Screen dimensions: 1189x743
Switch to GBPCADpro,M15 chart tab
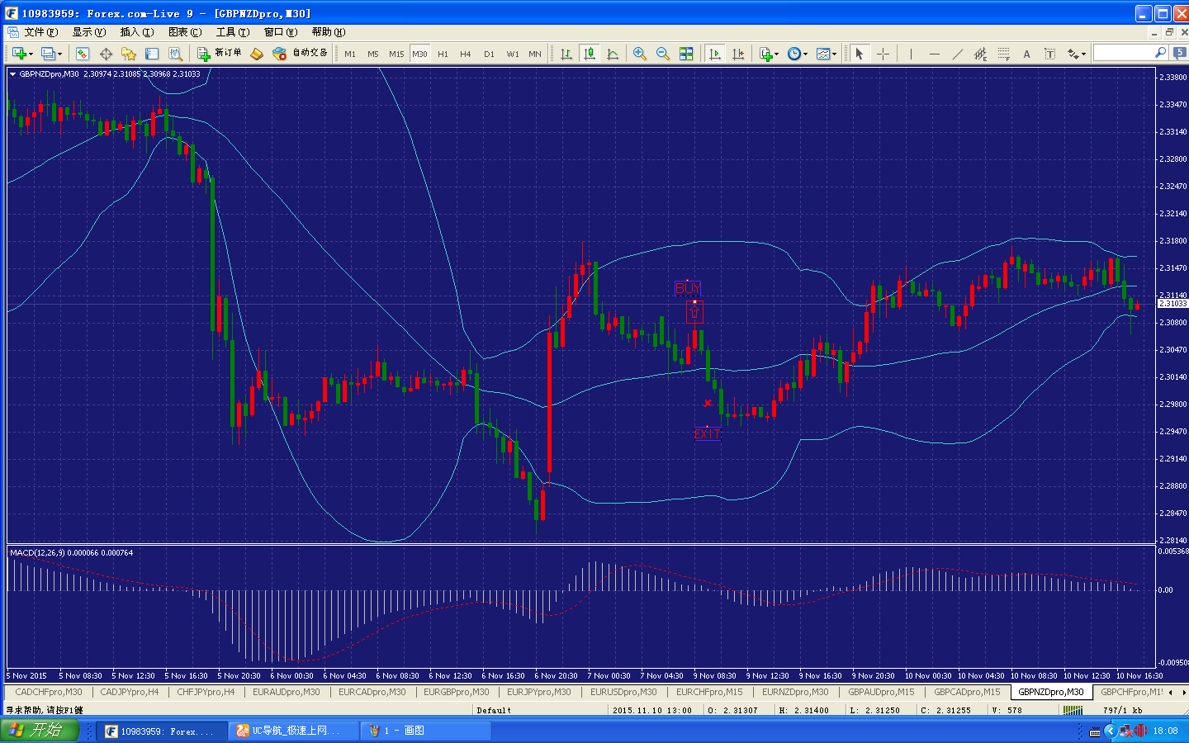(967, 692)
